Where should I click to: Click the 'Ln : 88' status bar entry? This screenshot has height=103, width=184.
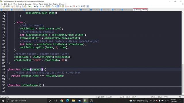pyautogui.click(x=122, y=97)
